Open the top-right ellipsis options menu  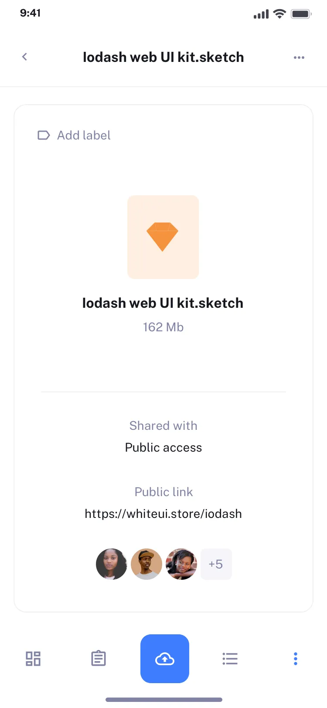tap(299, 57)
